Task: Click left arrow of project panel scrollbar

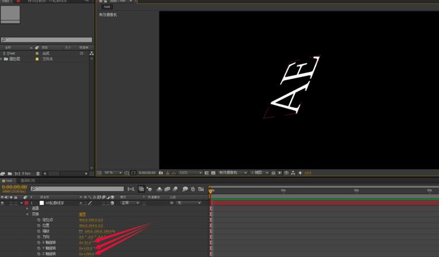Action: 45,174
